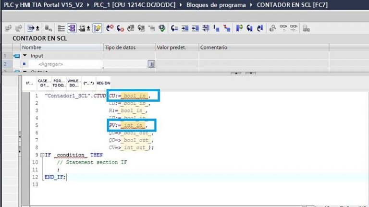
Task: Select the _bool_in_ placeholder for CU
Action: 135,96
